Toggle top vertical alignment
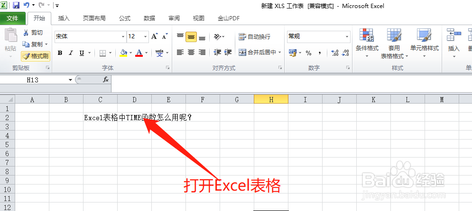 pos(180,36)
